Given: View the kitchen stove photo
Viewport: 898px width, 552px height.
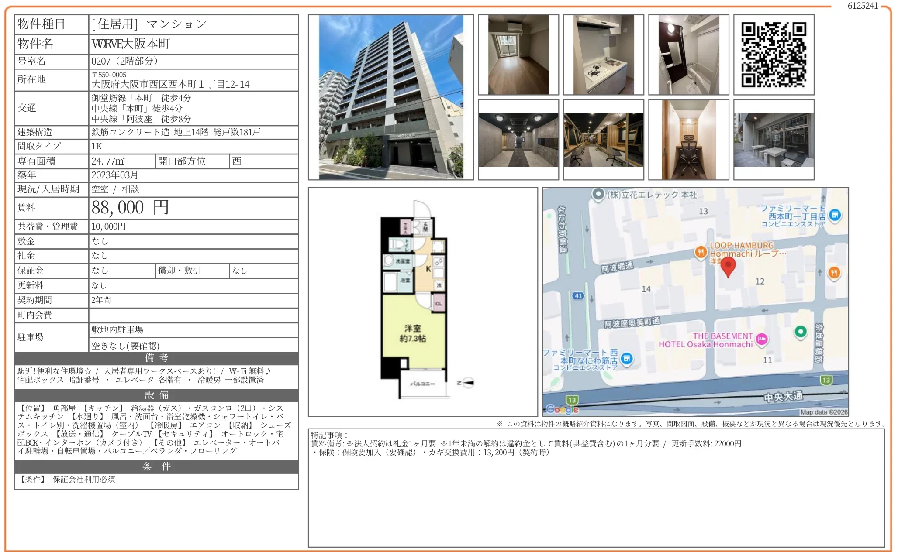Looking at the screenshot, I should 603,55.
